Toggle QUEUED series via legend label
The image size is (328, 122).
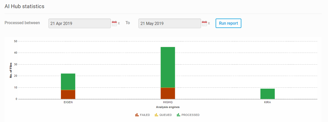point(165,115)
